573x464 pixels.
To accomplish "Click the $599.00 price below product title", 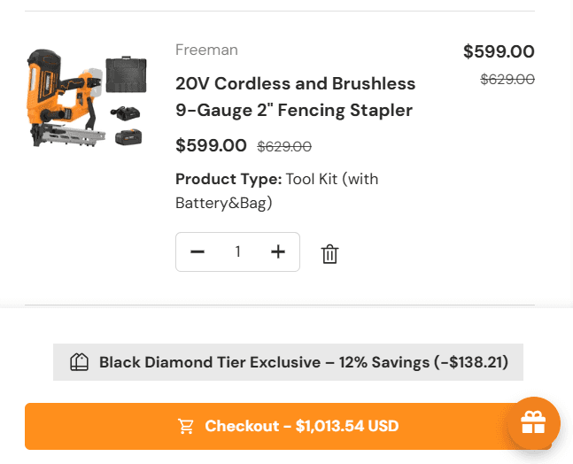I will coord(211,145).
